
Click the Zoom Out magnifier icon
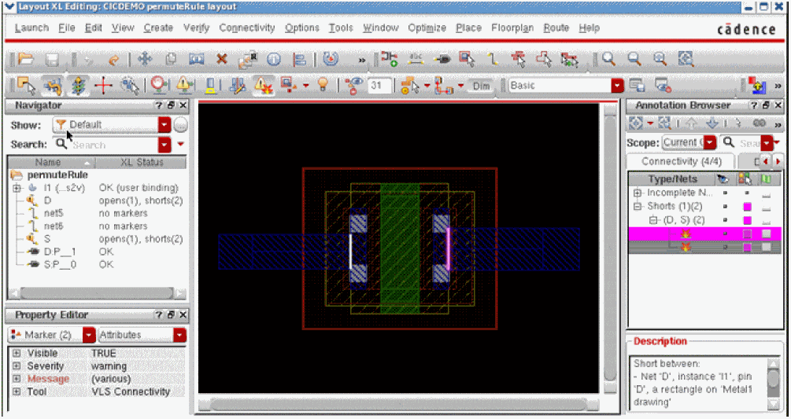pos(634,60)
